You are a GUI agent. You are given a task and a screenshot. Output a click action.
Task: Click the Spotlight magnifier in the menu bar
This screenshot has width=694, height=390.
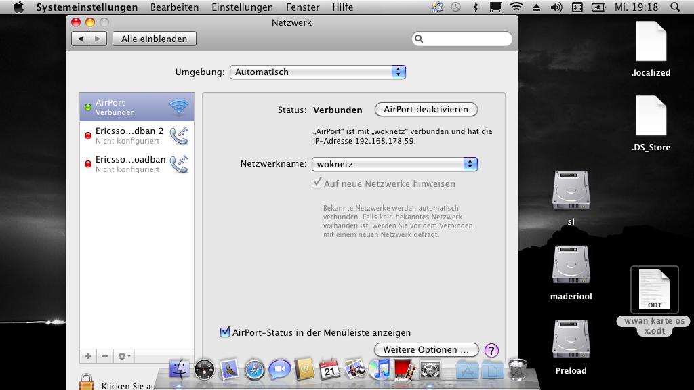[675, 7]
